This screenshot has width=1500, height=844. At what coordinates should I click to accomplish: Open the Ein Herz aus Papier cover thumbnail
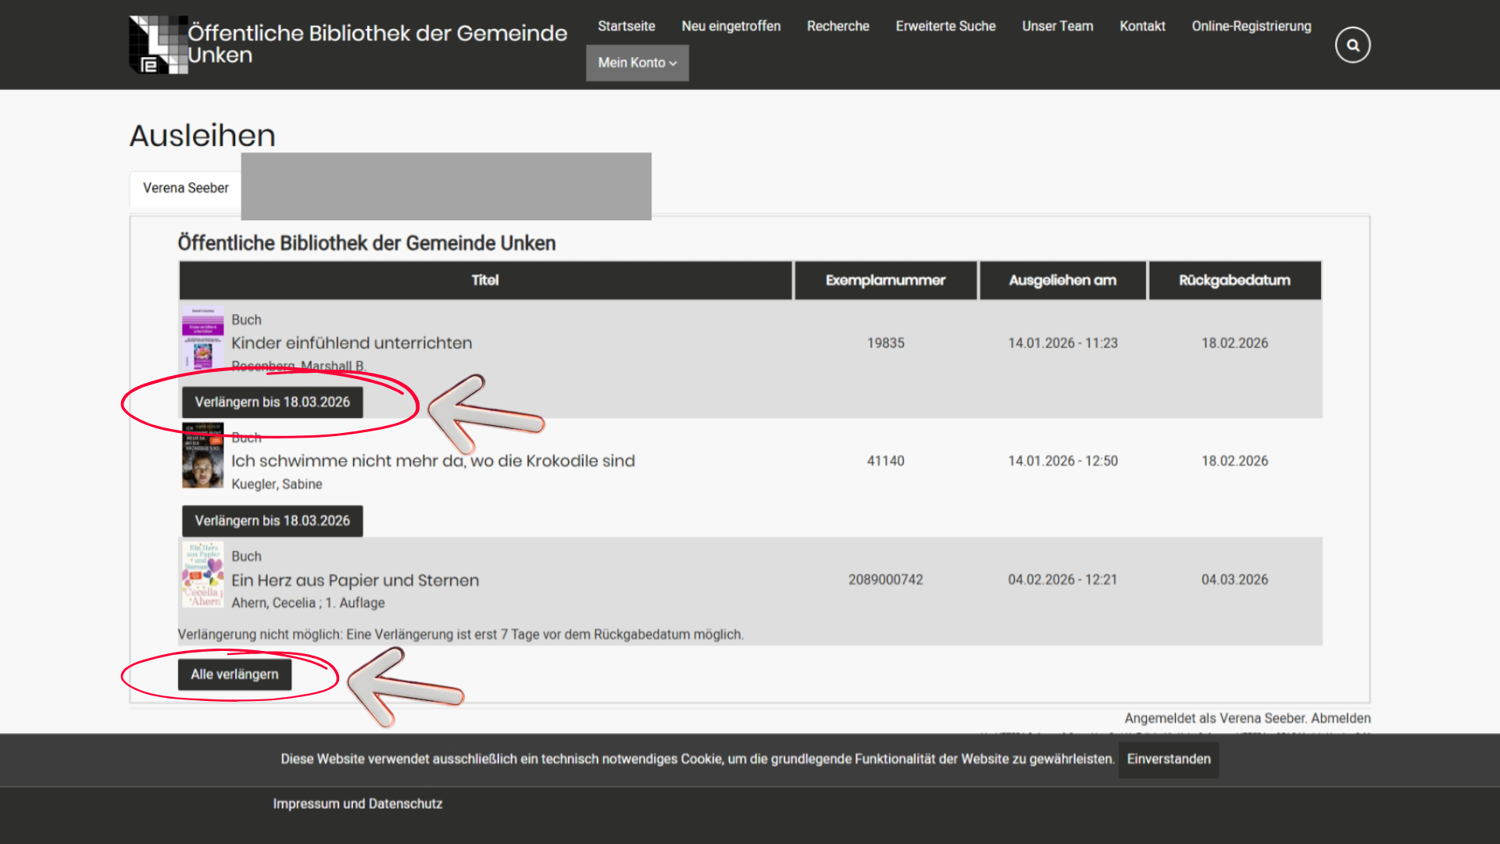tap(202, 575)
